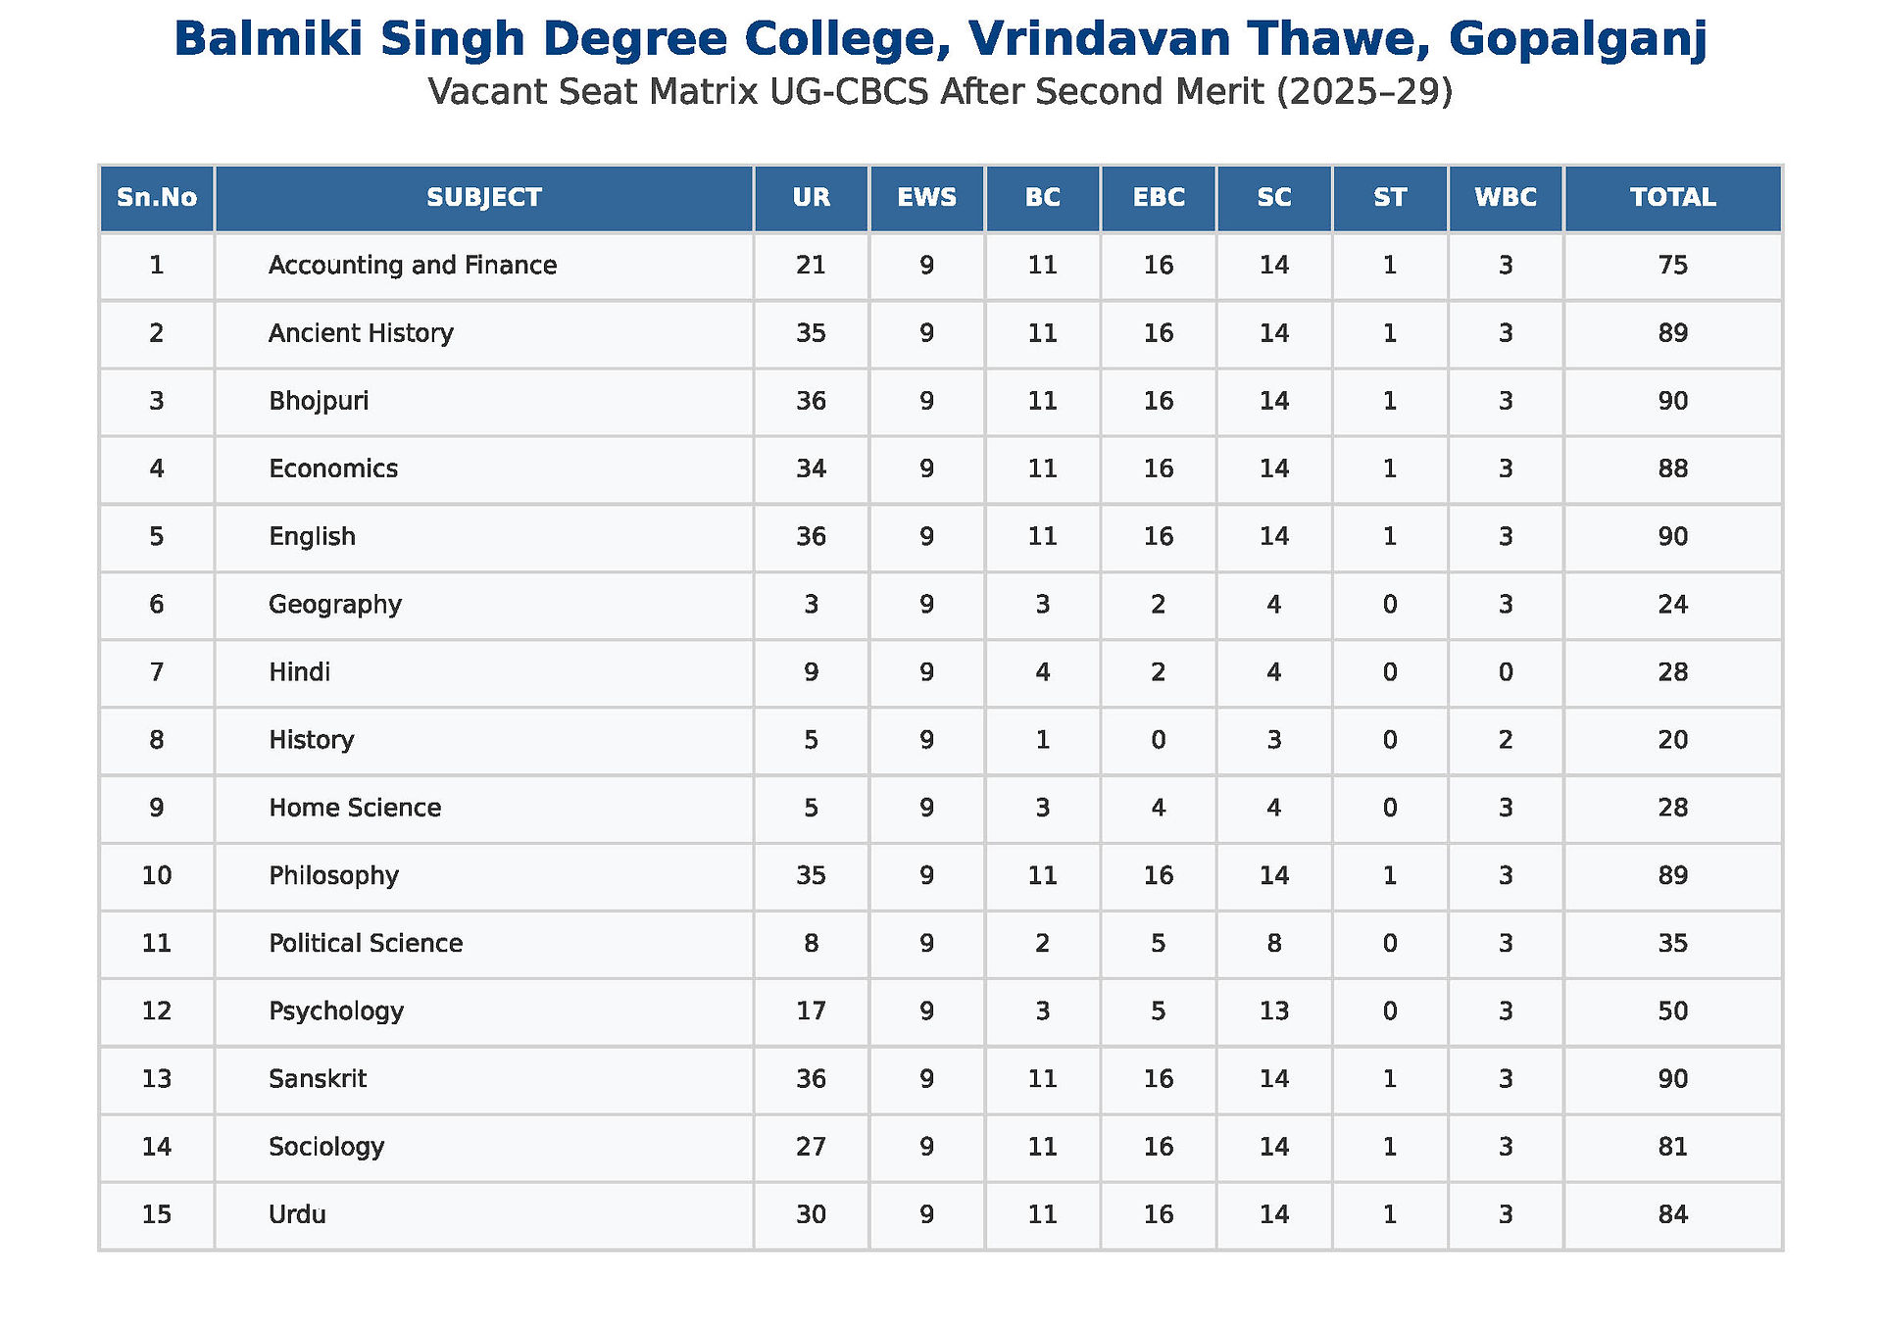Screen dimensions: 1882x1331
Task: Select the Sn.No column header
Action: 157,198
